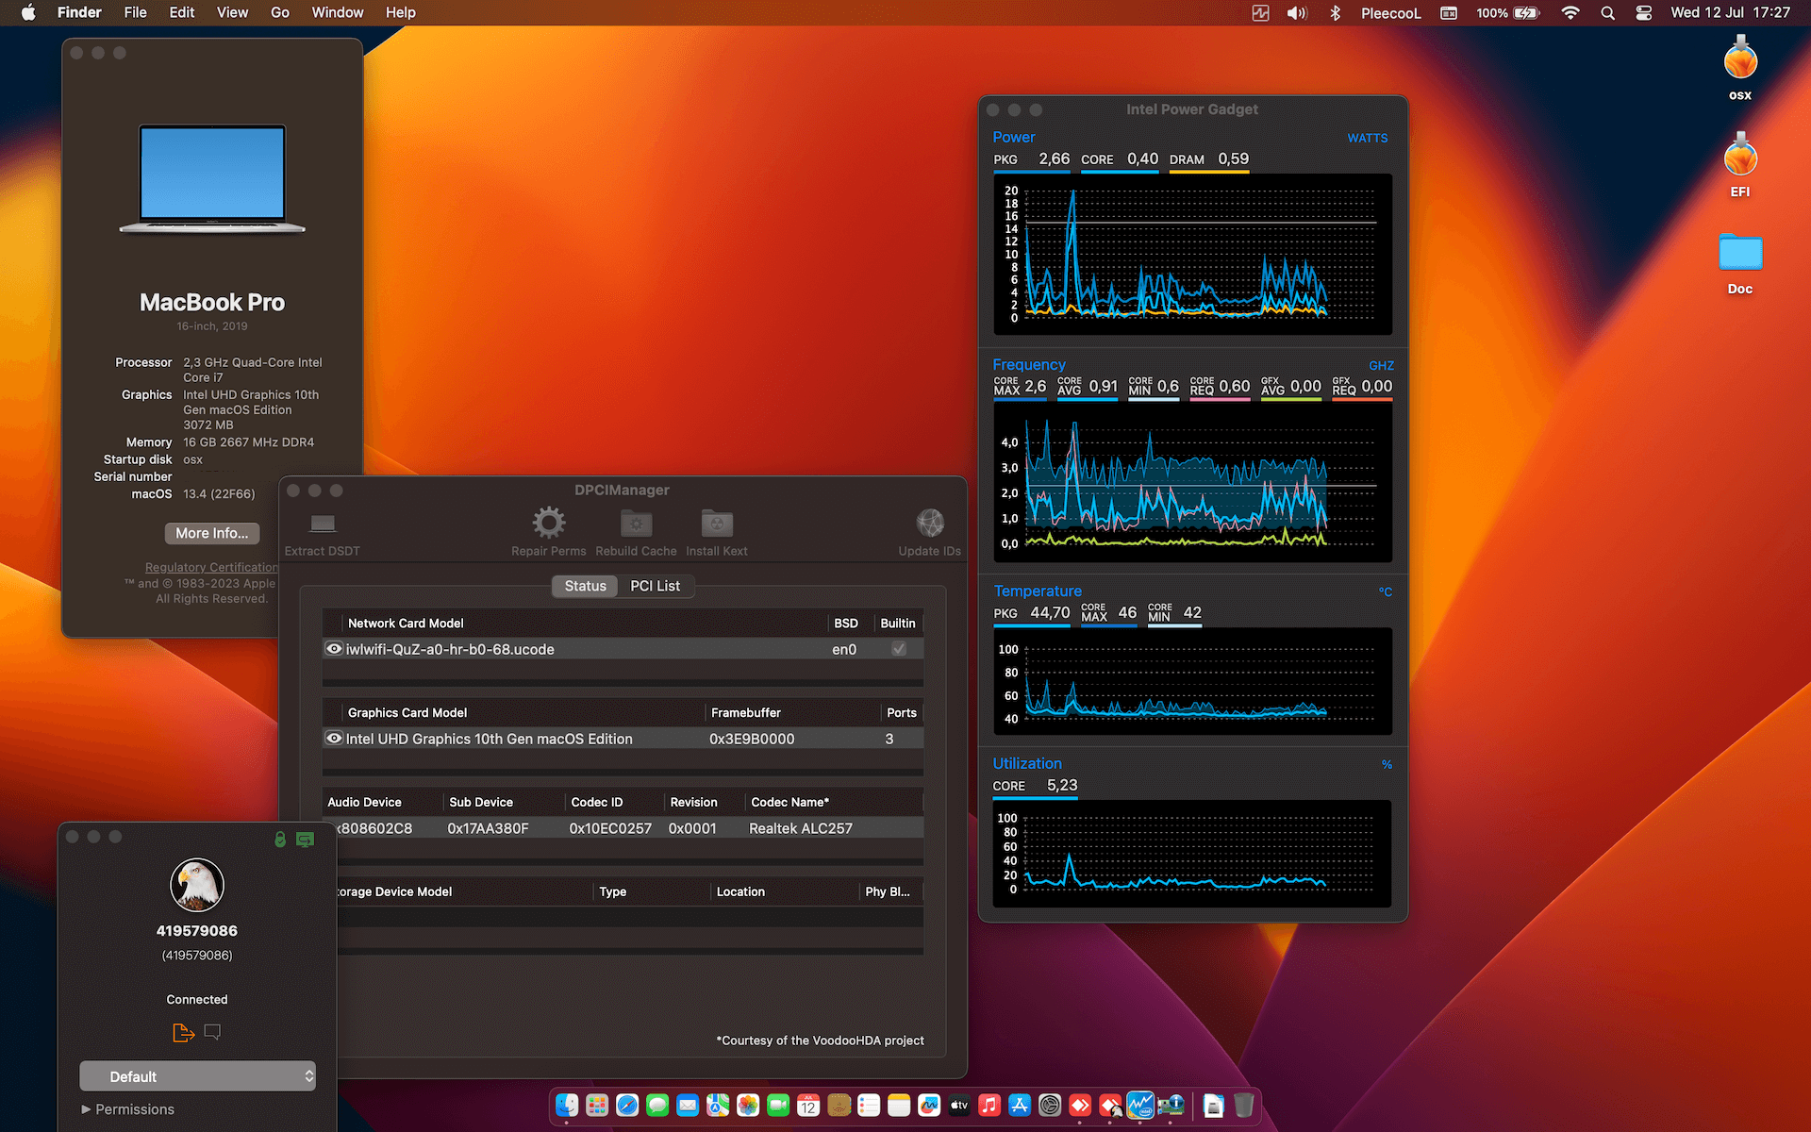The height and width of the screenshot is (1132, 1811).
Task: Click the eagle profile avatar in AnyDesk
Action: pos(196,885)
